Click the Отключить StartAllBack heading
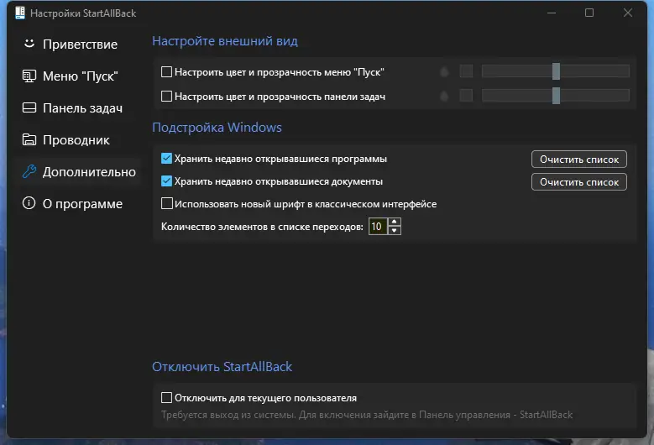654x445 pixels. click(x=222, y=367)
